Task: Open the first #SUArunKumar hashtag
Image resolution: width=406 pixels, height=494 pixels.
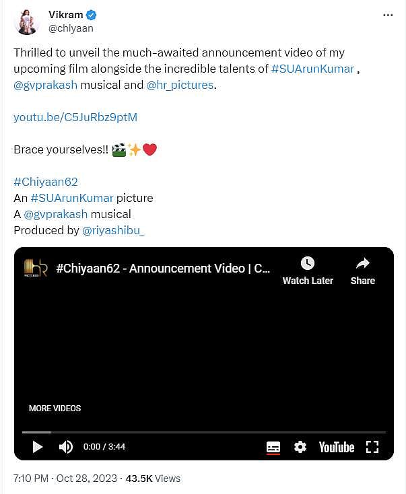Action: [312, 69]
